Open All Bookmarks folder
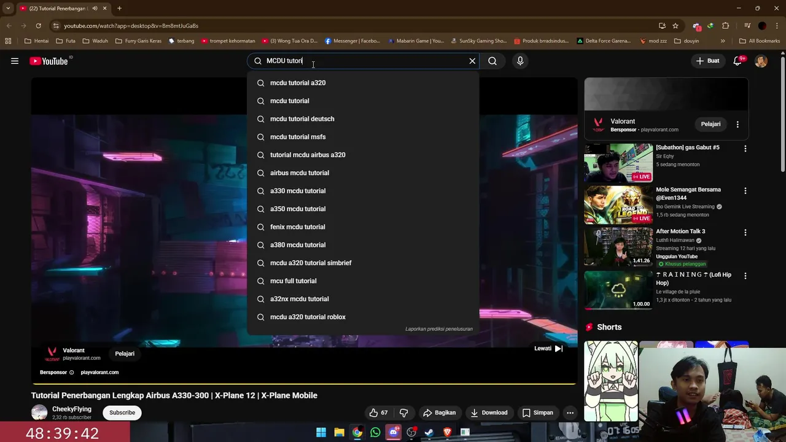The image size is (786, 442). [x=760, y=41]
